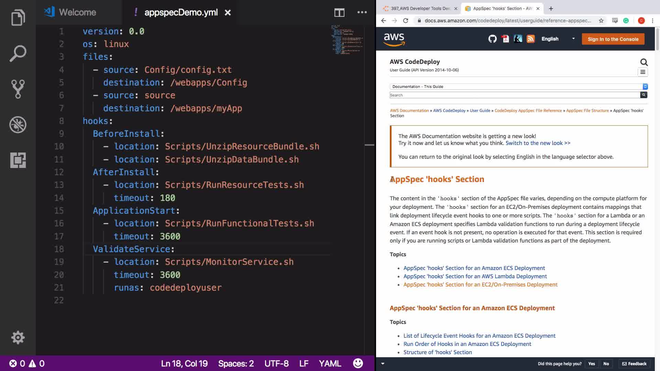This screenshot has width=660, height=371.
Task: Expand the English language dropdown
Action: click(558, 39)
